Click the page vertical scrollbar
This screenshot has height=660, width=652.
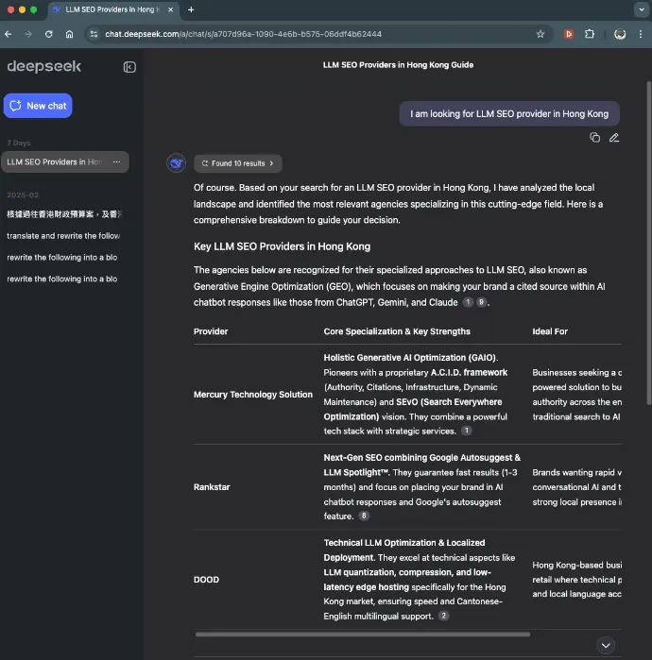click(648, 244)
